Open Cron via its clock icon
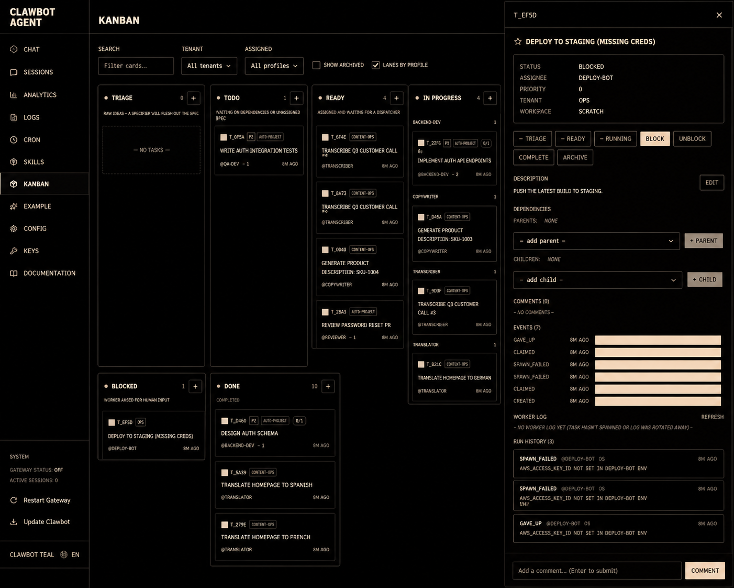The height and width of the screenshot is (588, 734). click(x=14, y=140)
